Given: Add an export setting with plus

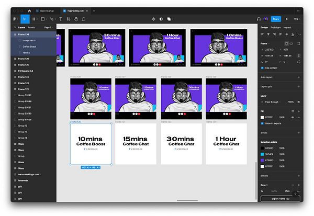Looking at the screenshot, I should pos(299,185).
